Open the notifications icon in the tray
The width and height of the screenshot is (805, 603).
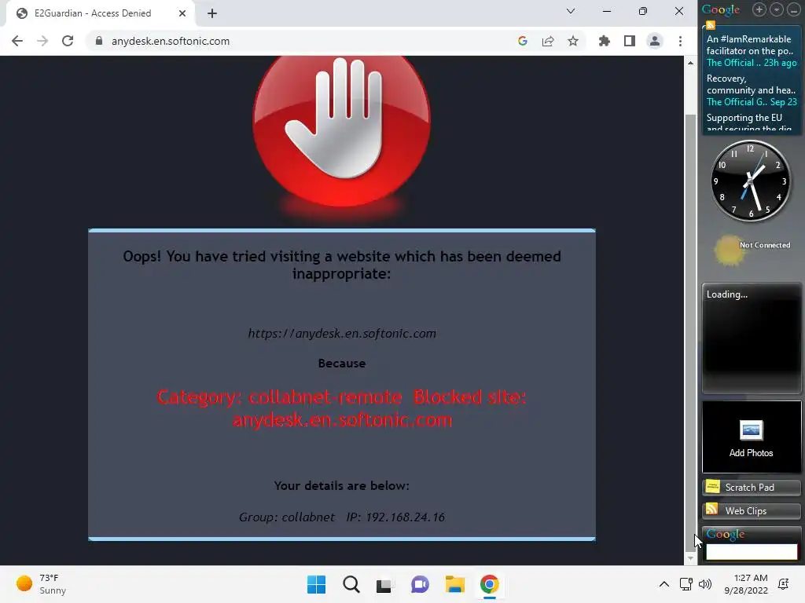click(x=784, y=584)
